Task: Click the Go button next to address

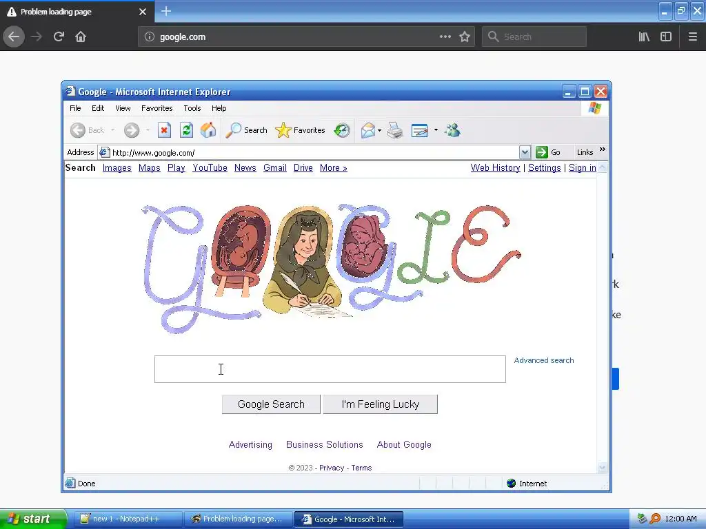Action: [548, 152]
